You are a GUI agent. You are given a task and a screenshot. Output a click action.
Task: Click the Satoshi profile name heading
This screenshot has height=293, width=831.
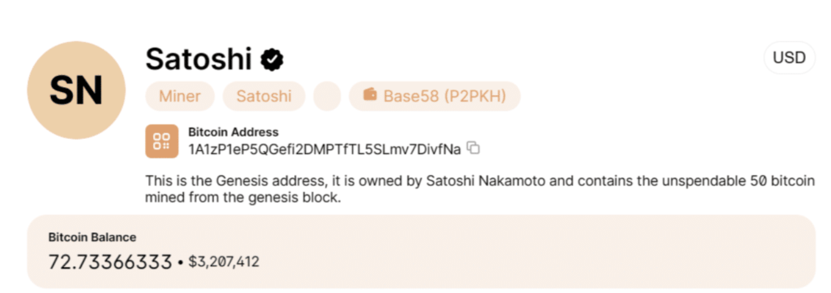198,59
